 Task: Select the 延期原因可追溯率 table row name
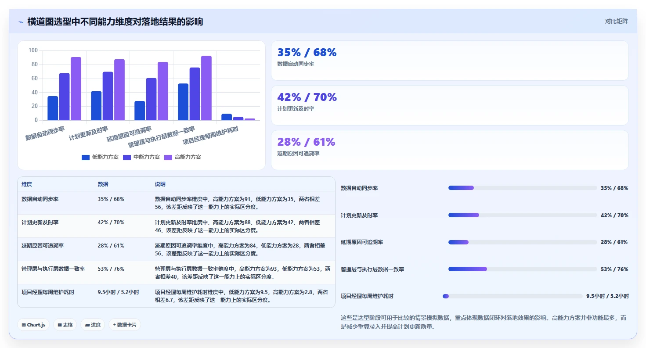[43, 246]
